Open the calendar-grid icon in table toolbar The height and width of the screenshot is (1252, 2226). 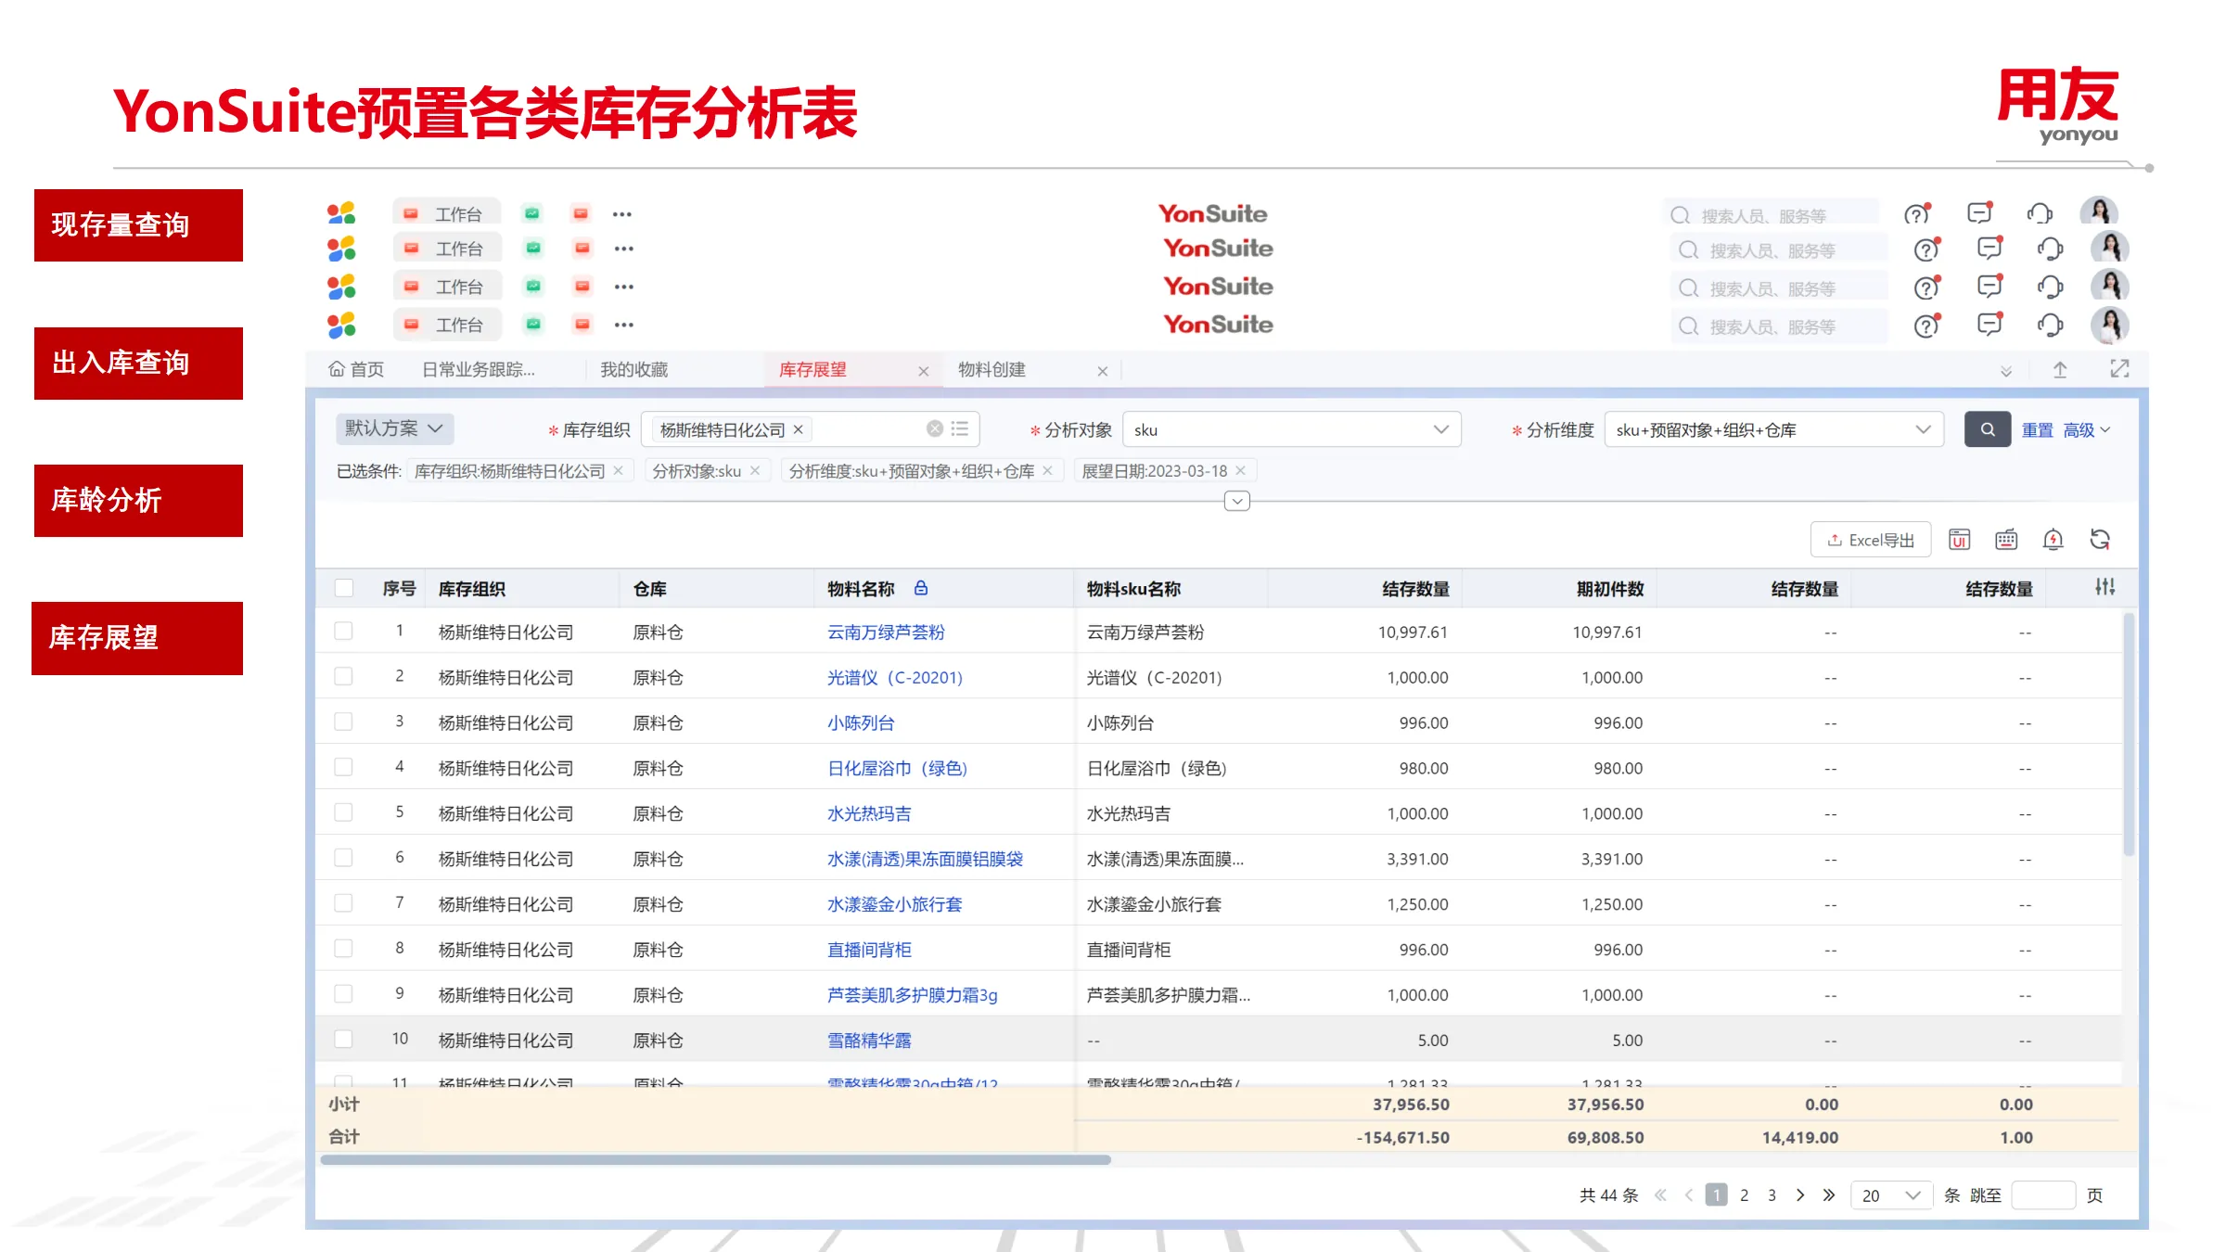2006,540
